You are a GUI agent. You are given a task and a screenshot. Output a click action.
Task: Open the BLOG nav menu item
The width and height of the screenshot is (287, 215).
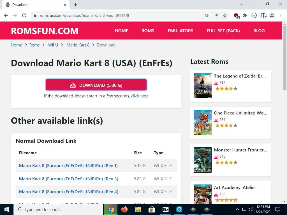click(259, 31)
